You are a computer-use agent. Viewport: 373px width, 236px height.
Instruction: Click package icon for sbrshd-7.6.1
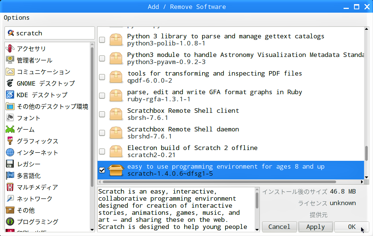116,133
